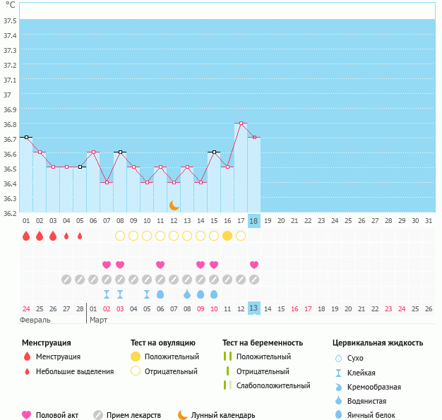
Task: Click the heart icon on cycle day 11
Action: (160, 265)
